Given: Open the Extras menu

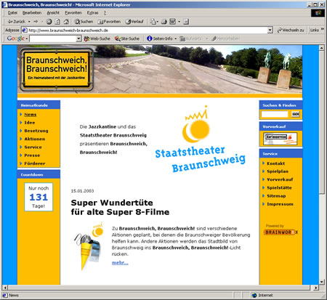Looking at the screenshot, I should (x=92, y=13).
